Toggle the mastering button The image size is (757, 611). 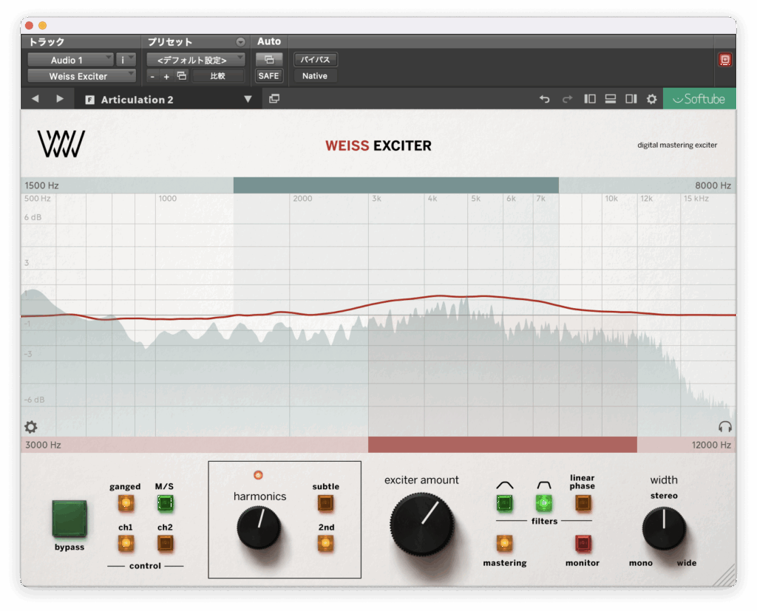(x=504, y=544)
